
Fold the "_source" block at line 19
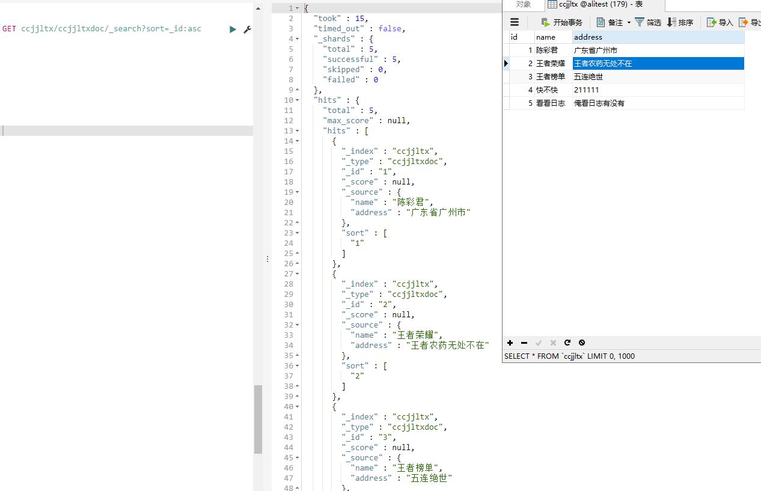[298, 192]
